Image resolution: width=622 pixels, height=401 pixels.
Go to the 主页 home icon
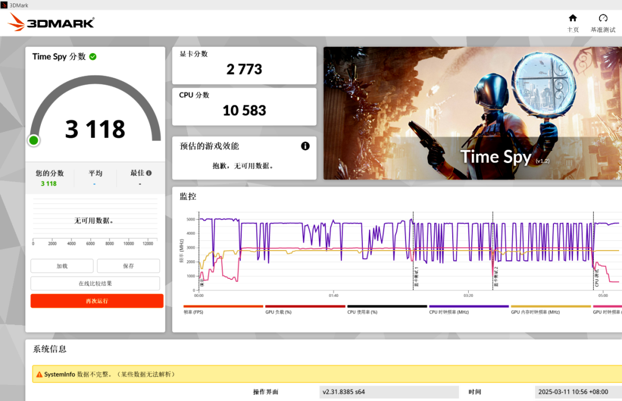[572, 18]
